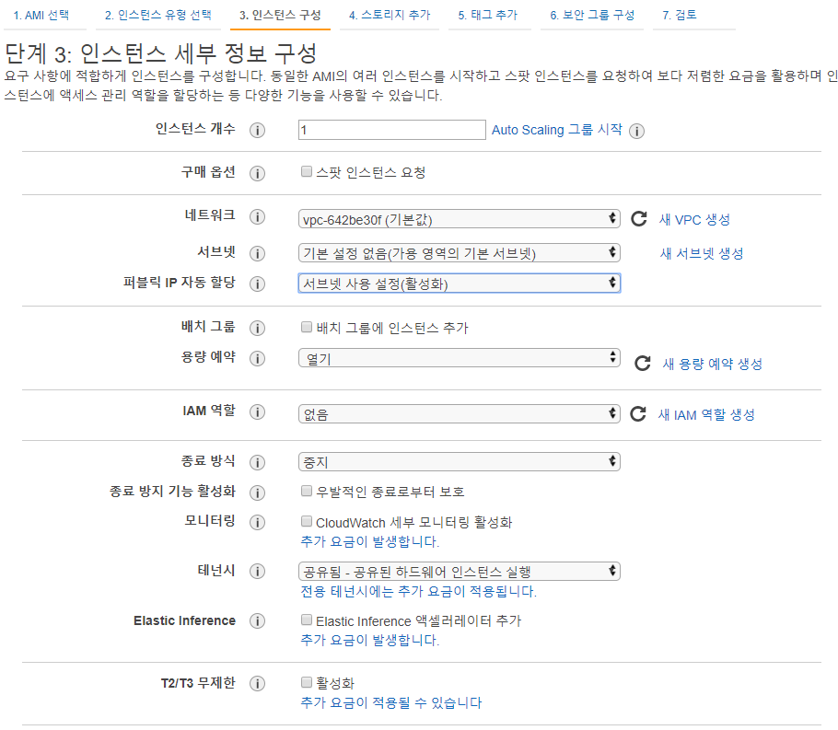The width and height of the screenshot is (838, 730).
Task: Click 새 VPC 생성 link
Action: click(x=694, y=220)
